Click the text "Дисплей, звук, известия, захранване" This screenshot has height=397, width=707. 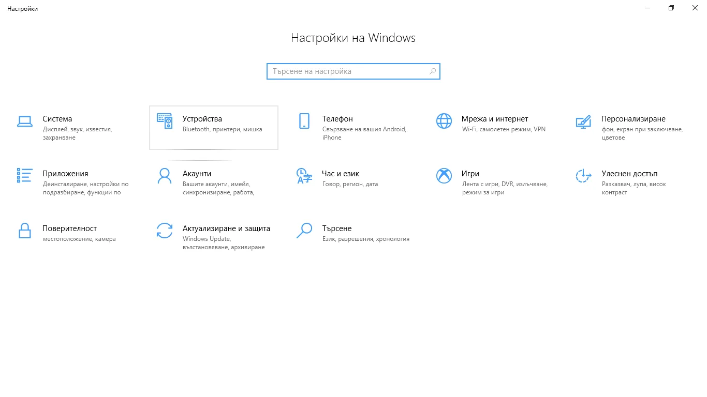[77, 133]
